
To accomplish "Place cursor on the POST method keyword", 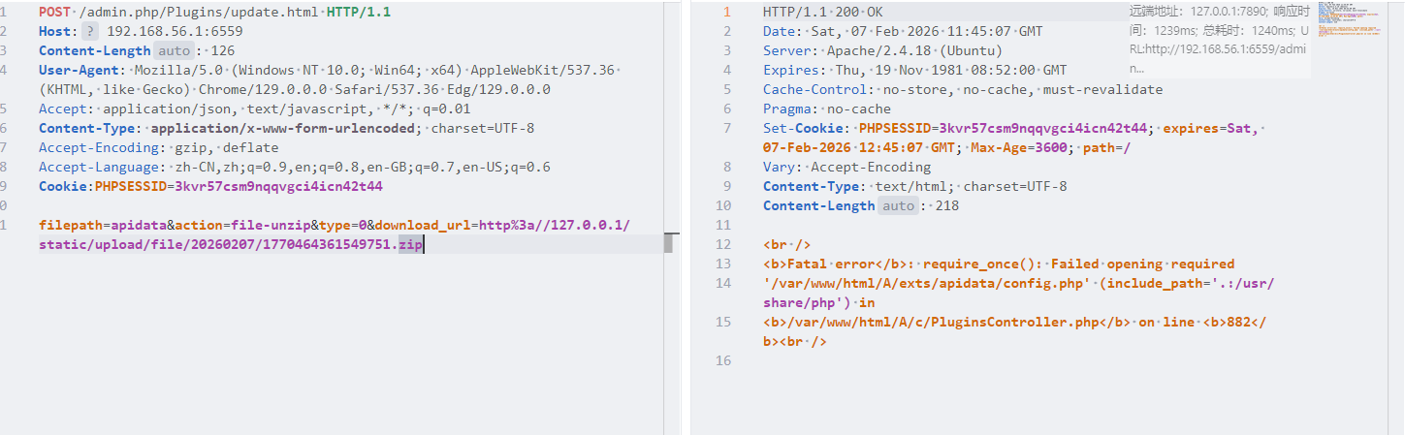I will tap(54, 12).
